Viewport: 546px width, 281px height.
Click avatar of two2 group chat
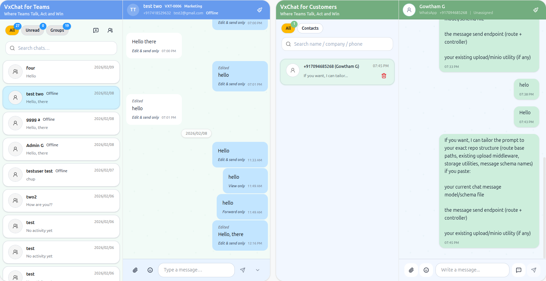point(15,201)
